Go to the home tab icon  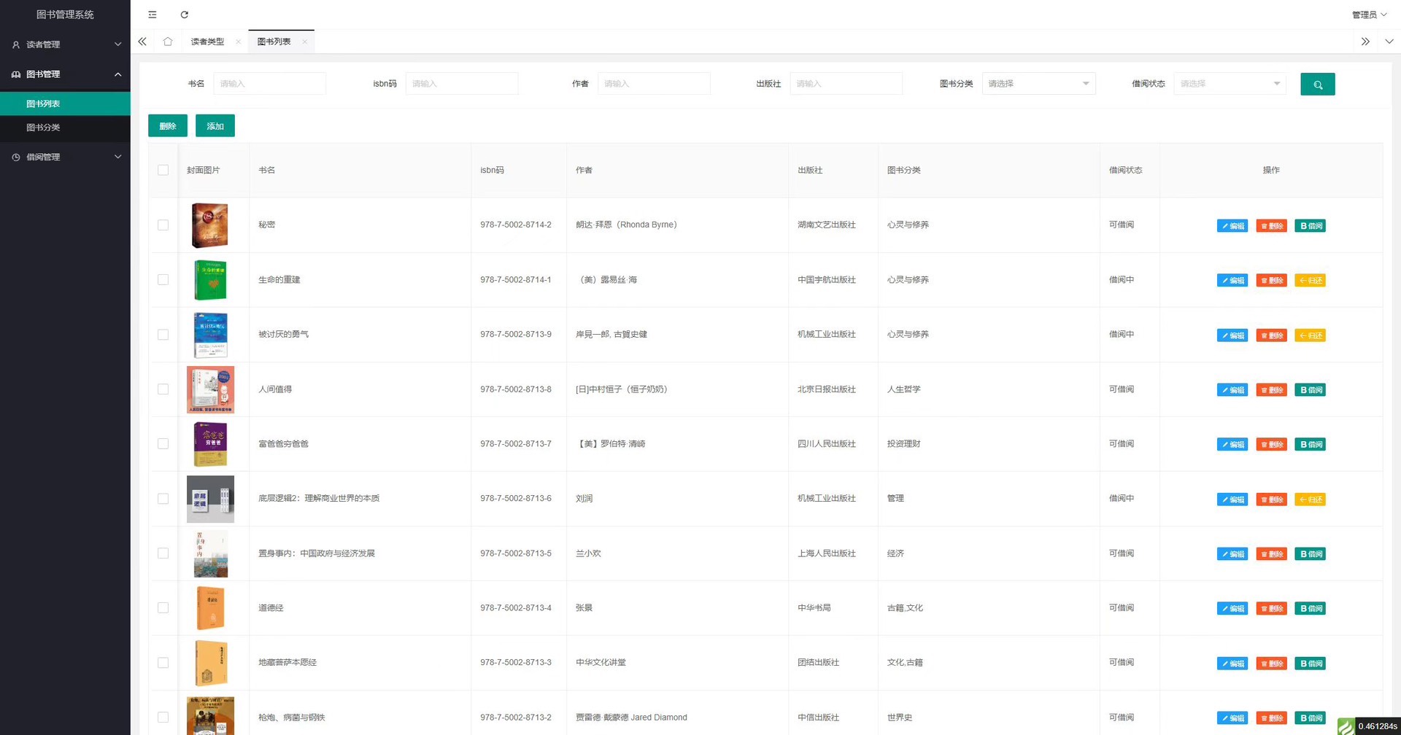168,42
